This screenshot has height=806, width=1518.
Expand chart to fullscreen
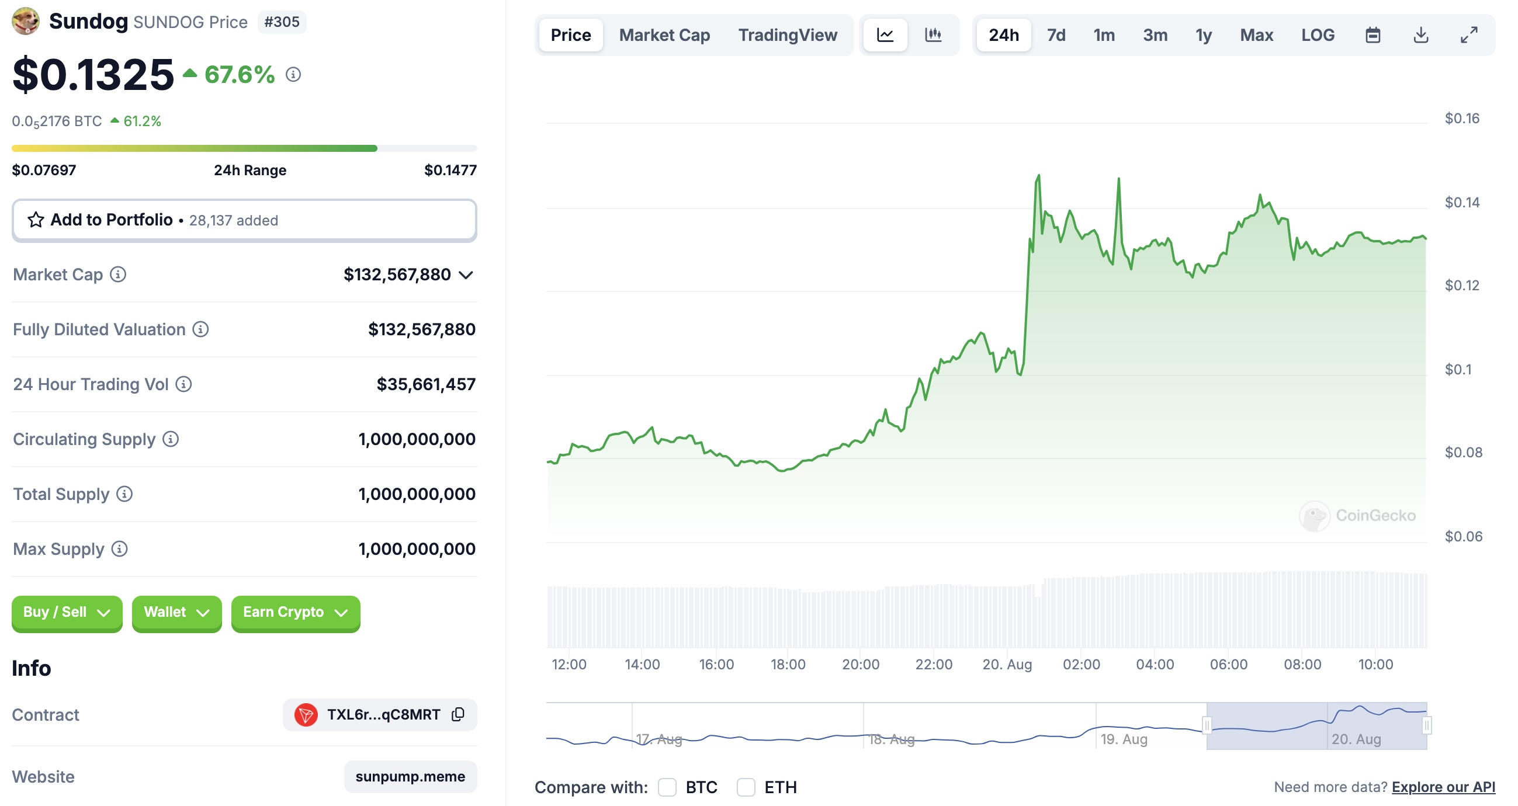click(1469, 35)
